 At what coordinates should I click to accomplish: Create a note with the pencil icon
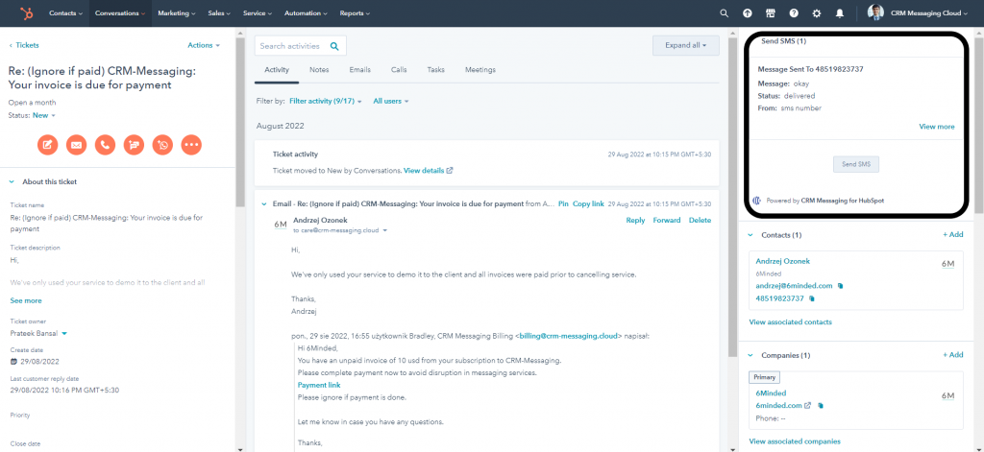coord(47,145)
